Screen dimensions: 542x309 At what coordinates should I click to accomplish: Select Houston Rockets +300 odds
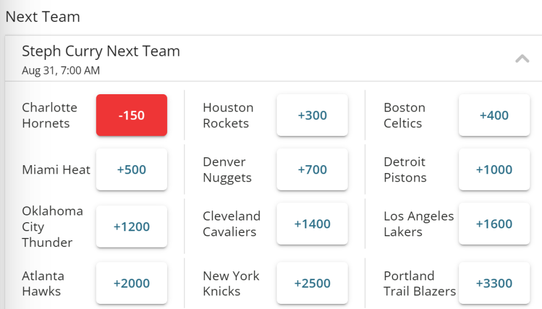tap(312, 115)
